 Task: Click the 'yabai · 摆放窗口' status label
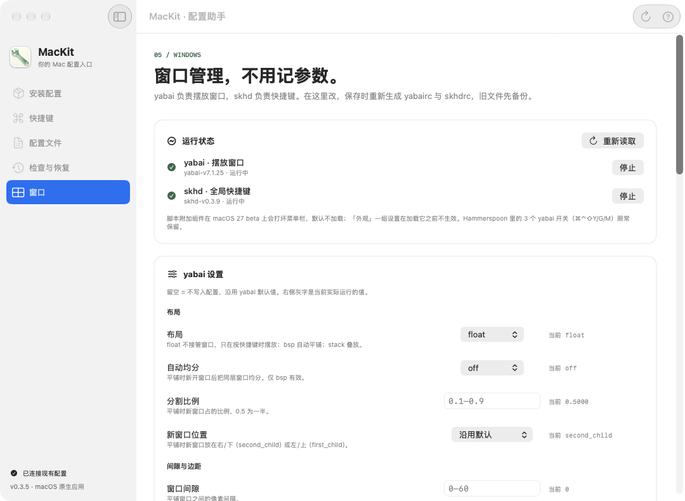pyautogui.click(x=214, y=163)
